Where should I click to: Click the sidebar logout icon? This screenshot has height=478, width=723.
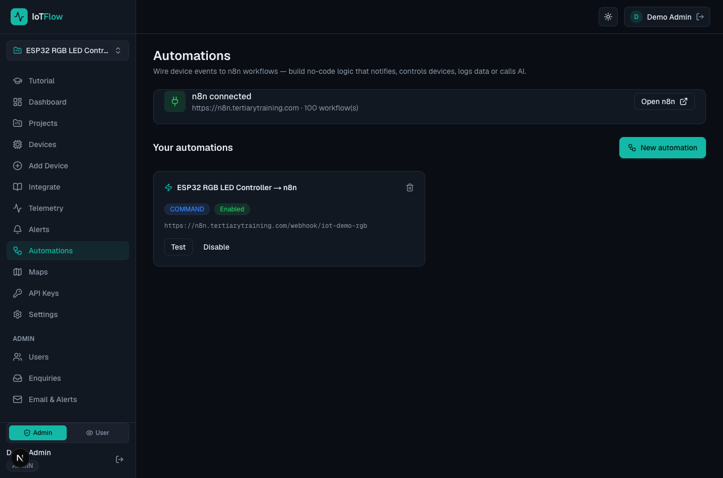[x=120, y=459]
